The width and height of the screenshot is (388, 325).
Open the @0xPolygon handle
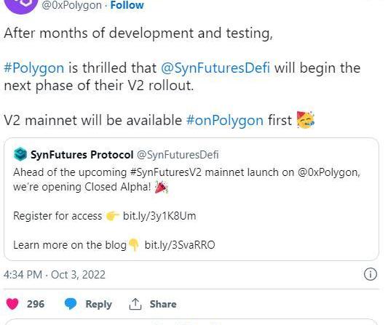tap(71, 5)
